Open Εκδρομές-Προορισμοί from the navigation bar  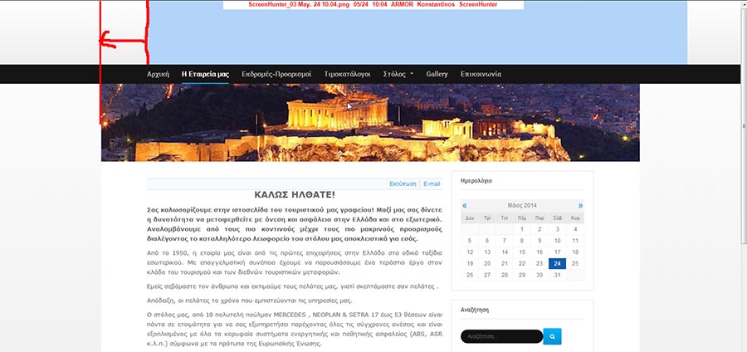pos(276,75)
